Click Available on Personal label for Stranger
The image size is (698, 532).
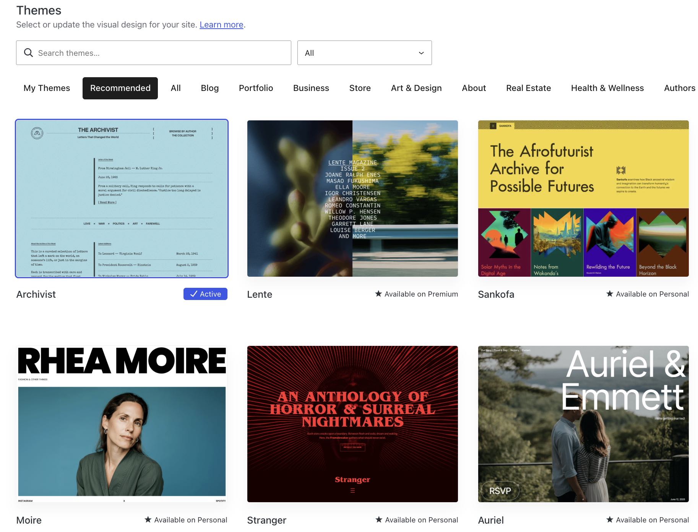[422, 520]
